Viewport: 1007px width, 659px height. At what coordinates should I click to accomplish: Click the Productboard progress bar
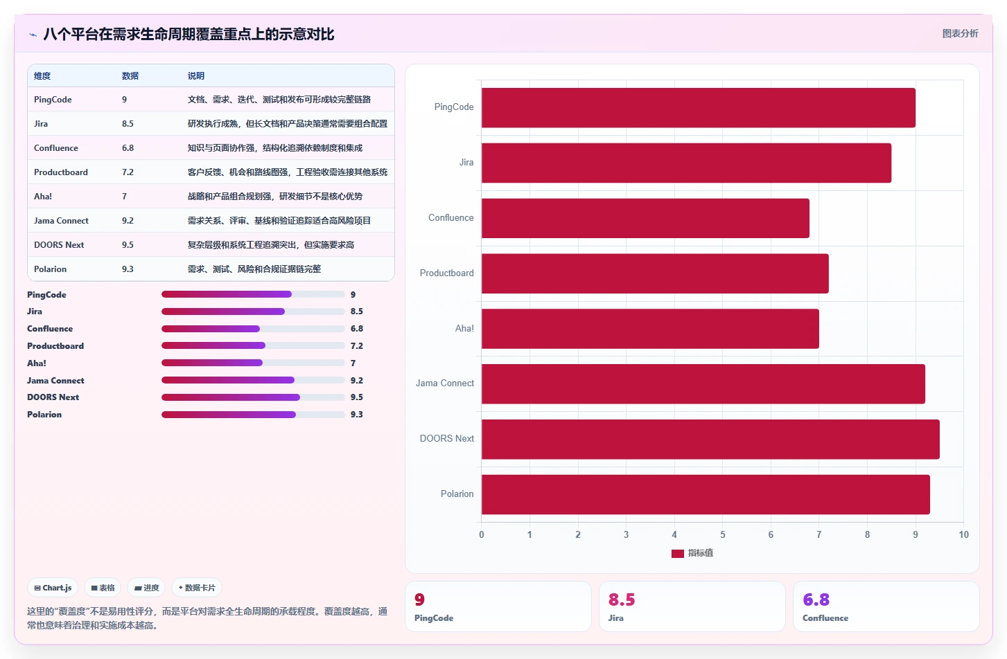[x=253, y=345]
